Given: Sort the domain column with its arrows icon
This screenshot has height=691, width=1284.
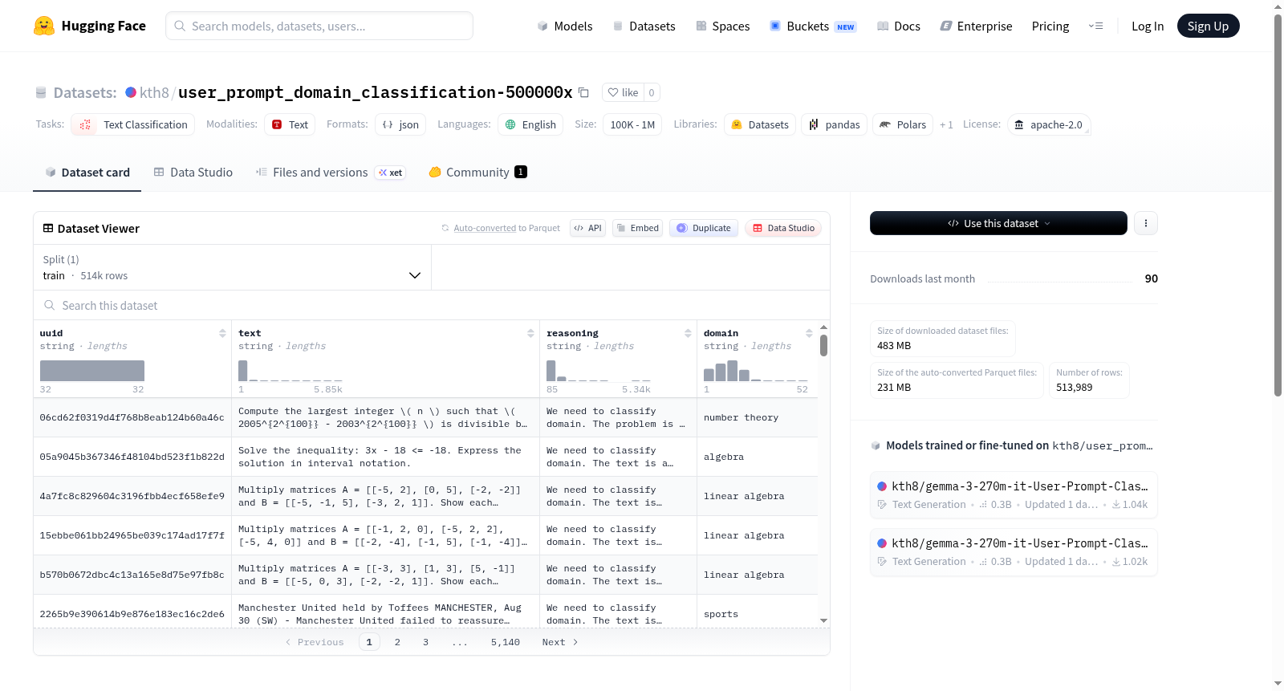Looking at the screenshot, I should point(809,333).
